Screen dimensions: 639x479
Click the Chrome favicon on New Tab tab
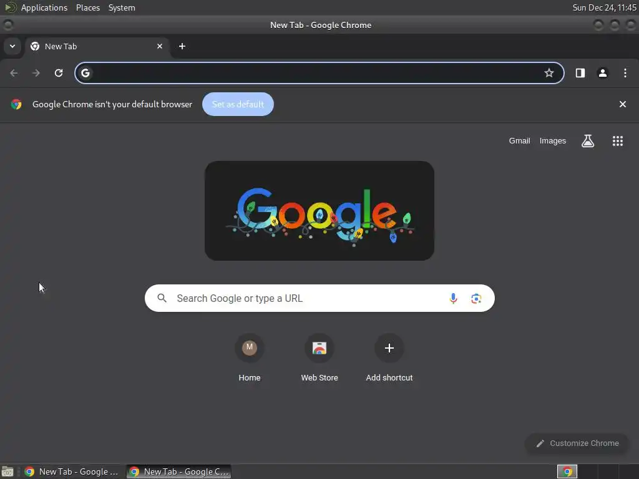(35, 46)
